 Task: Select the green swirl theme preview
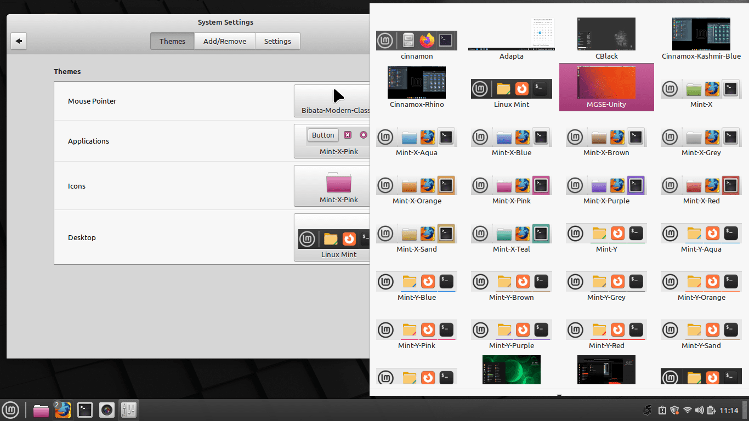click(512, 369)
